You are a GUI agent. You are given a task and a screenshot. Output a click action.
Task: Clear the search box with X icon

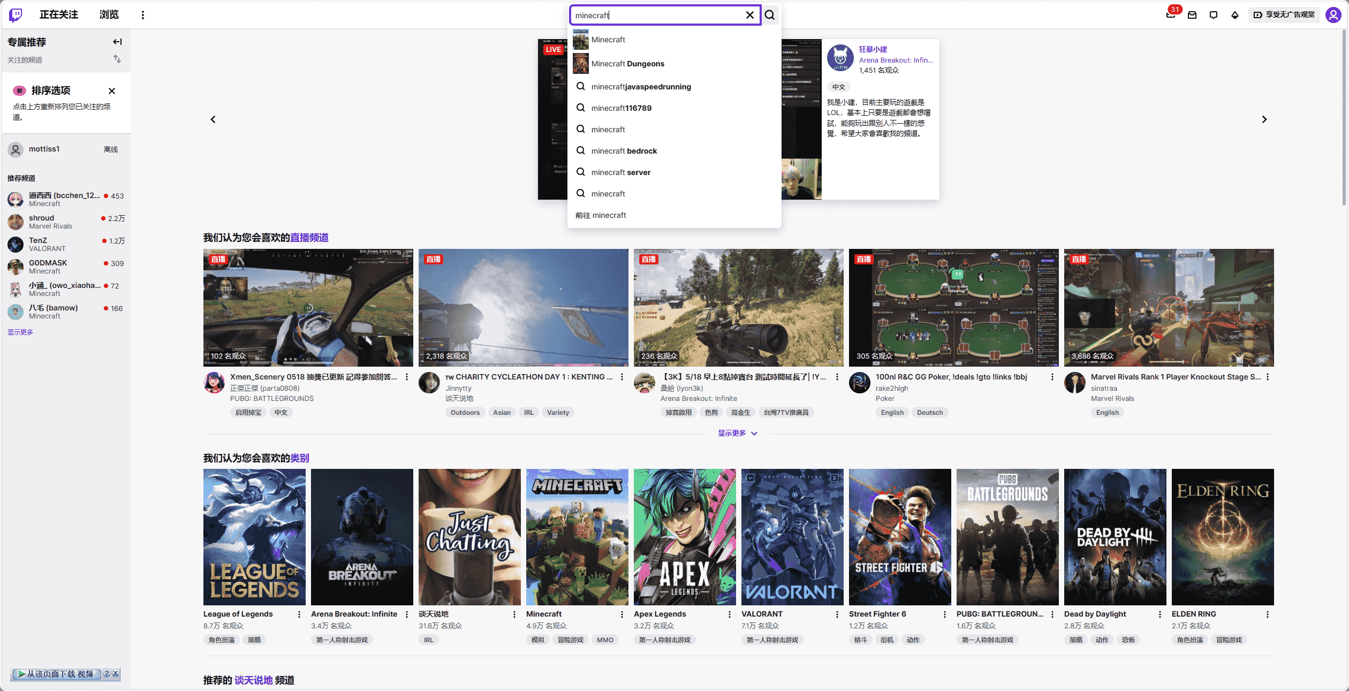coord(749,15)
